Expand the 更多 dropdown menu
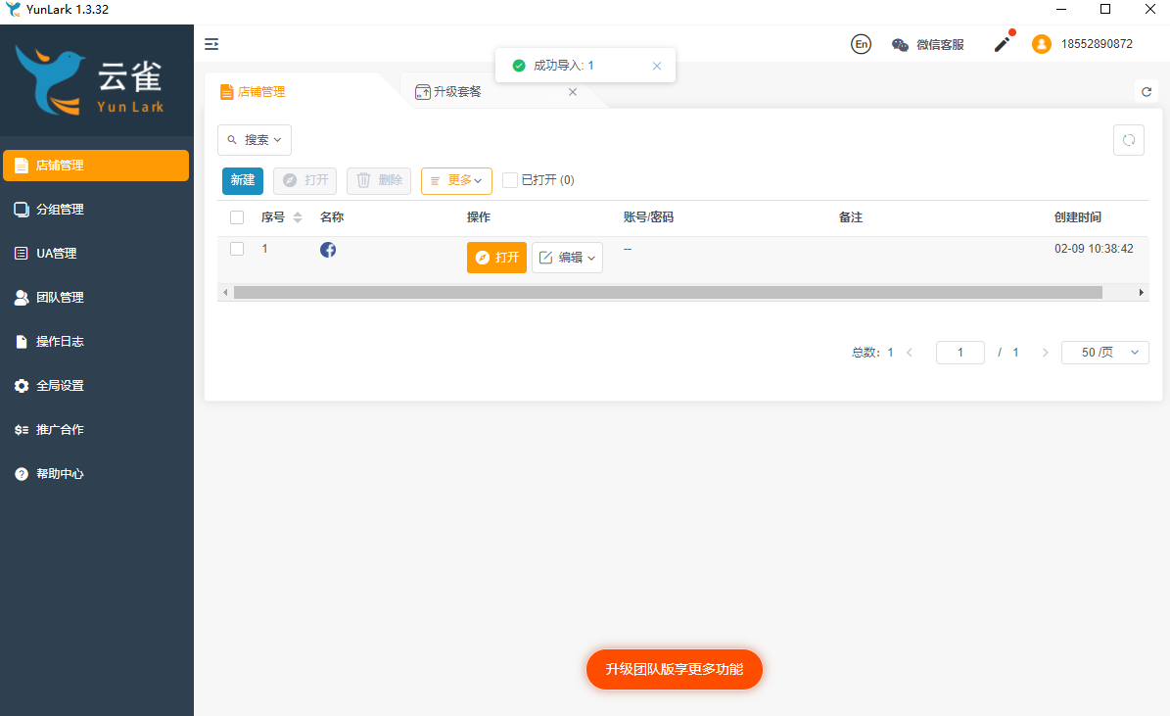Screen dimensions: 1170x716 456,180
